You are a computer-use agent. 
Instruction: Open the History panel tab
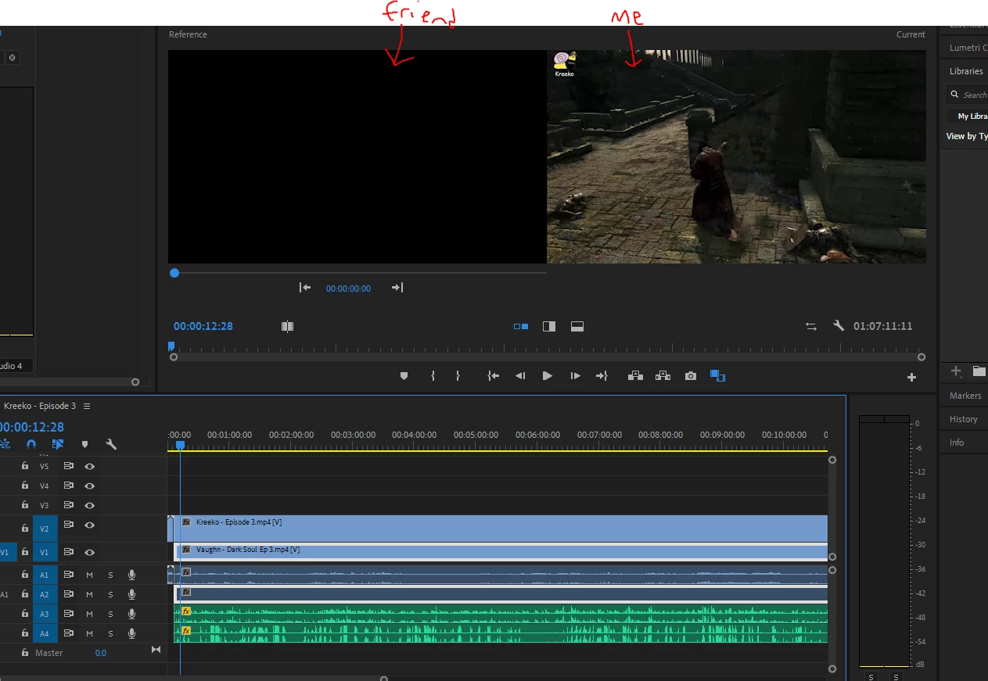coord(964,419)
